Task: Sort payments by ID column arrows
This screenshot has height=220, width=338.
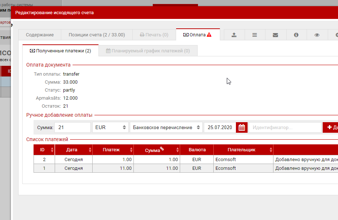Action: coord(52,150)
